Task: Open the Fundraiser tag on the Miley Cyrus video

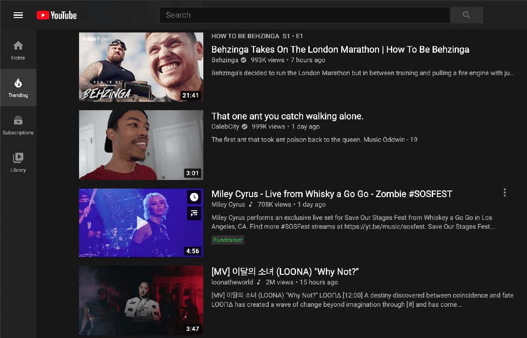Action: 227,240
